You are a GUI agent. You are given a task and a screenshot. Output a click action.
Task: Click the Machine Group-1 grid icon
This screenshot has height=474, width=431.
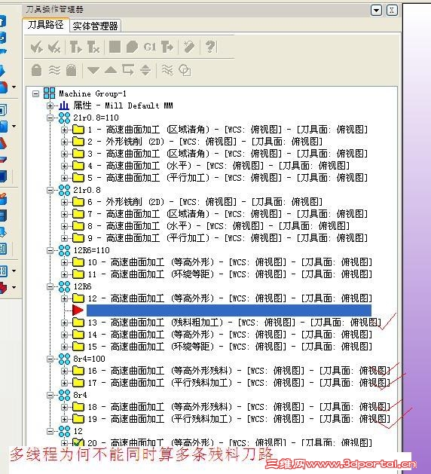pos(49,93)
